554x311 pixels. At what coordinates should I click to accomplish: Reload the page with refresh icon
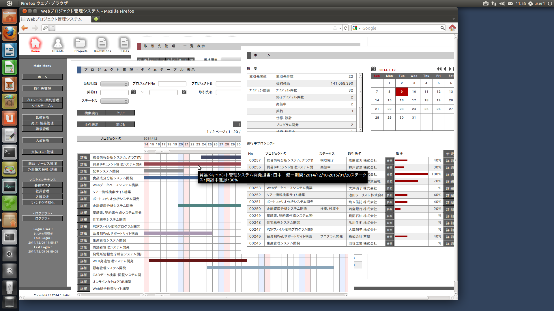coord(345,28)
